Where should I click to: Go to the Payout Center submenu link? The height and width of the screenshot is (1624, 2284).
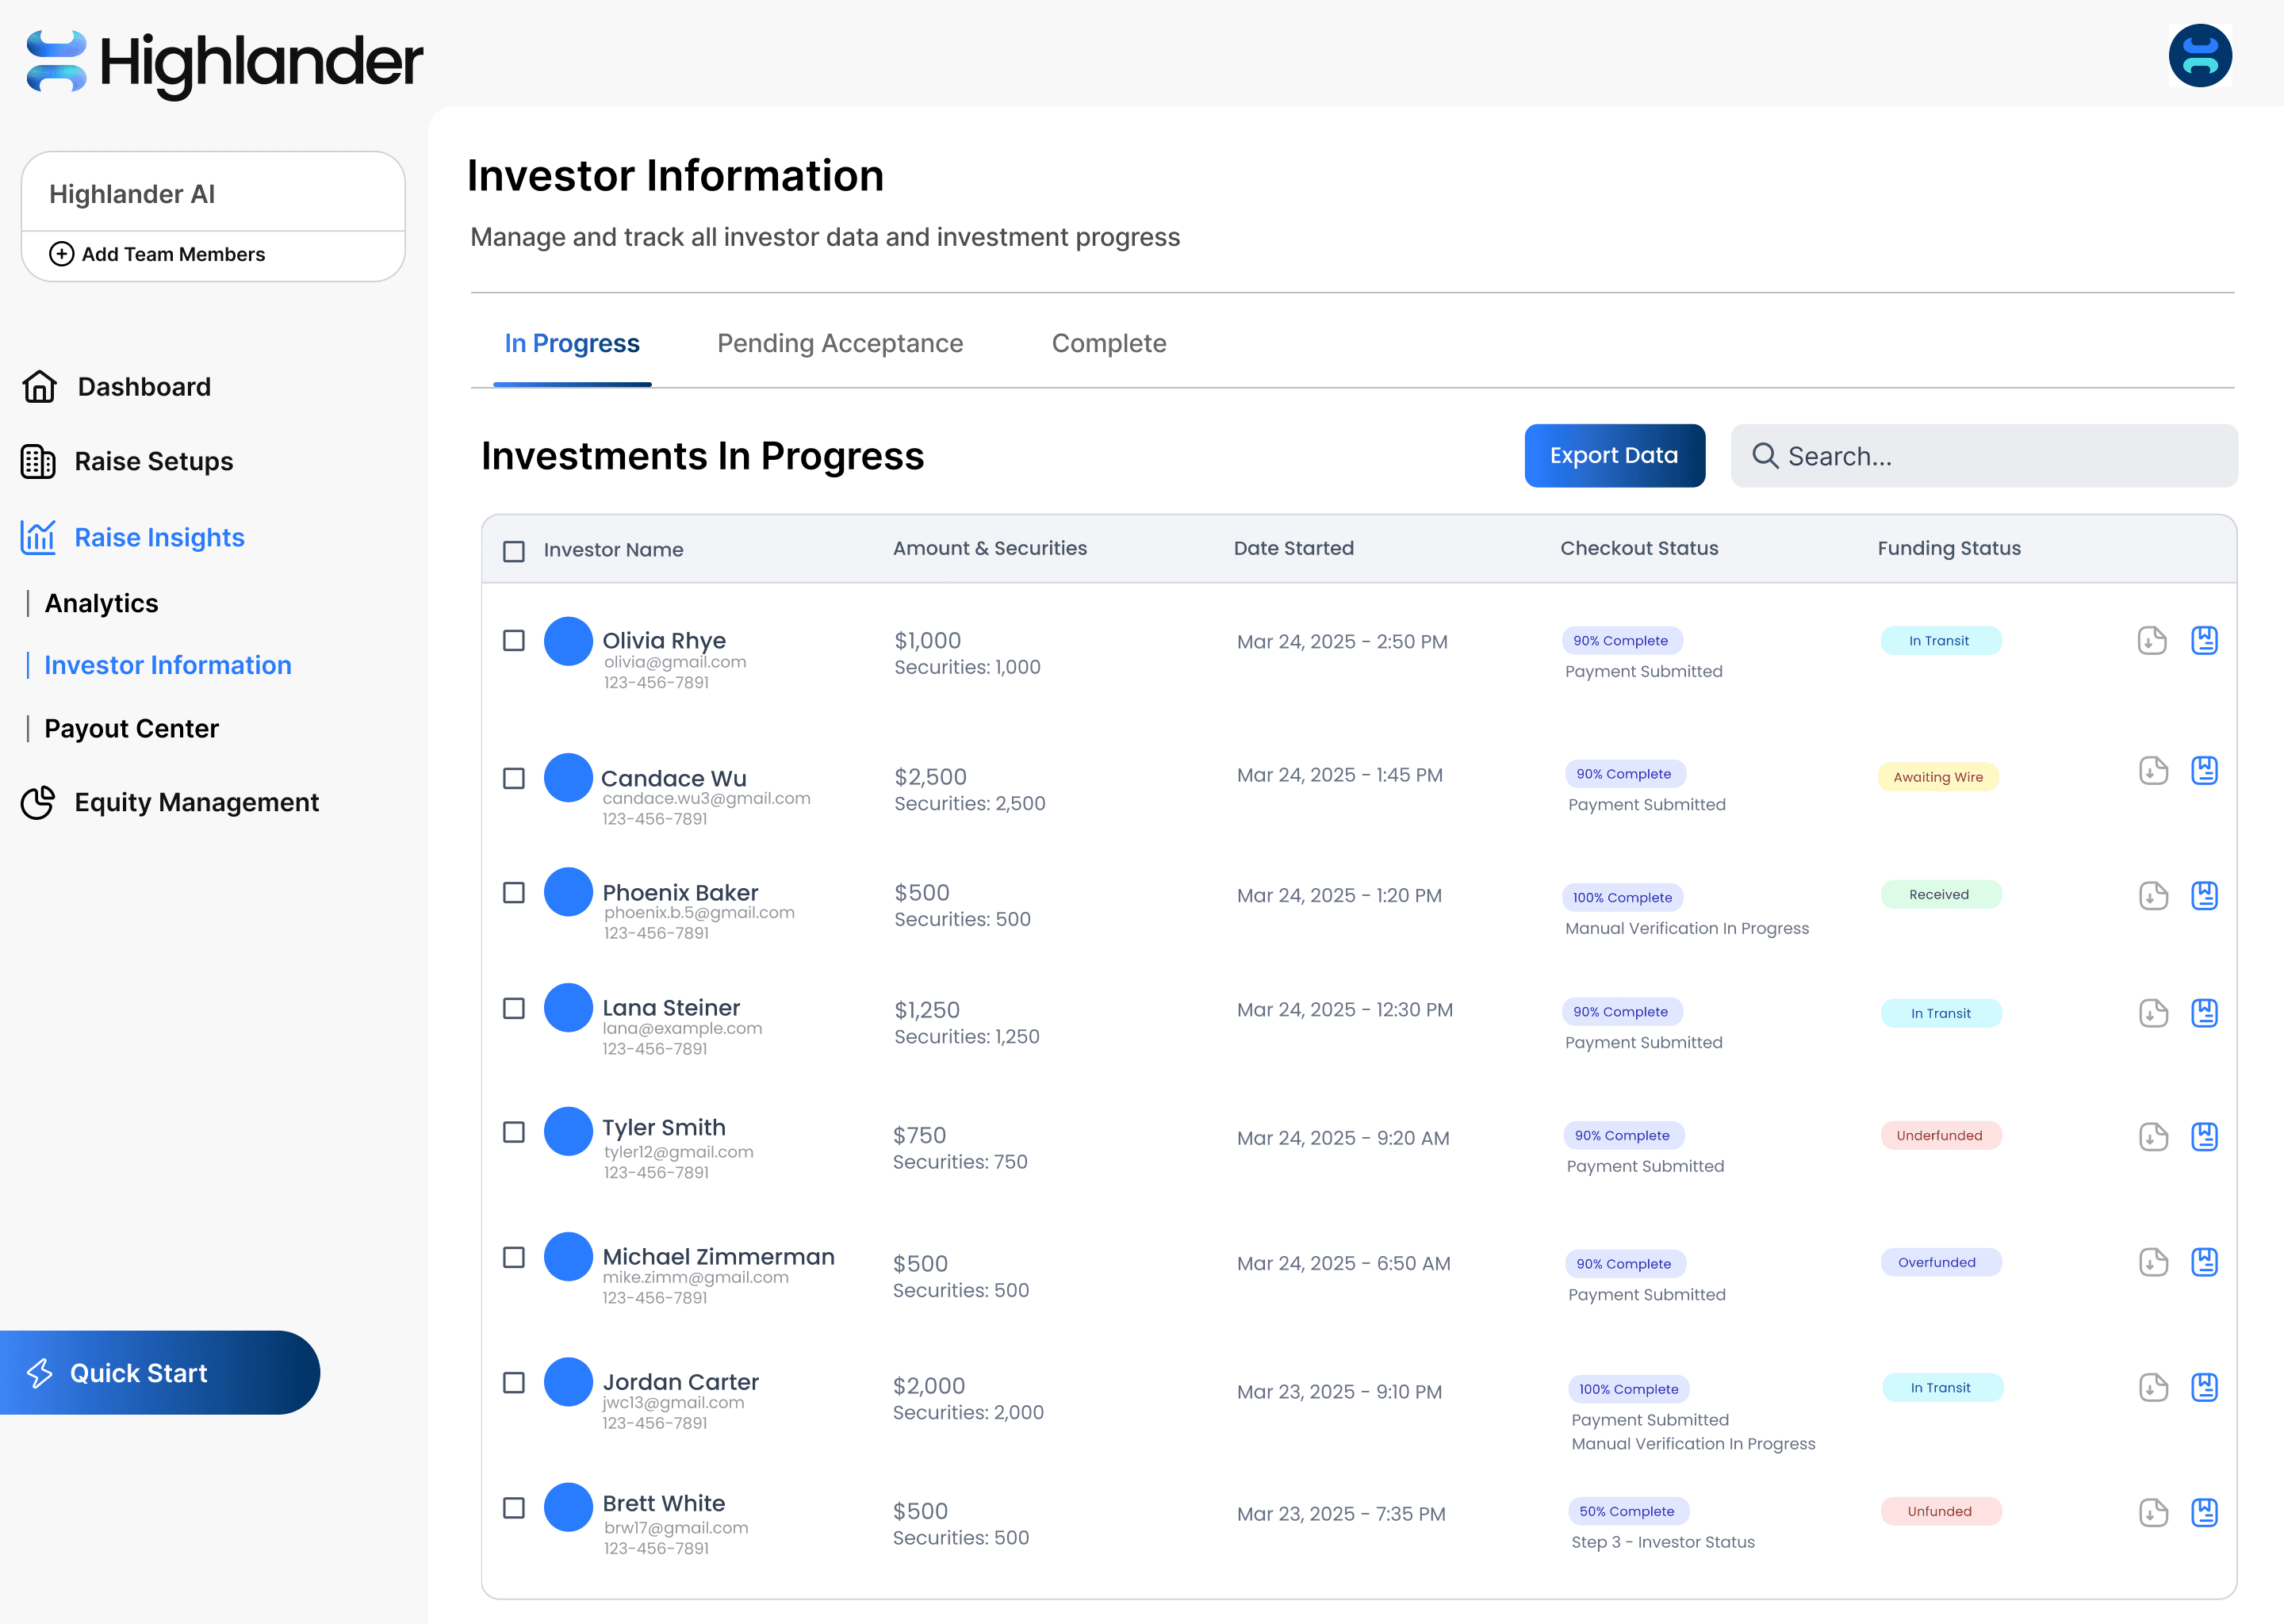coord(131,728)
